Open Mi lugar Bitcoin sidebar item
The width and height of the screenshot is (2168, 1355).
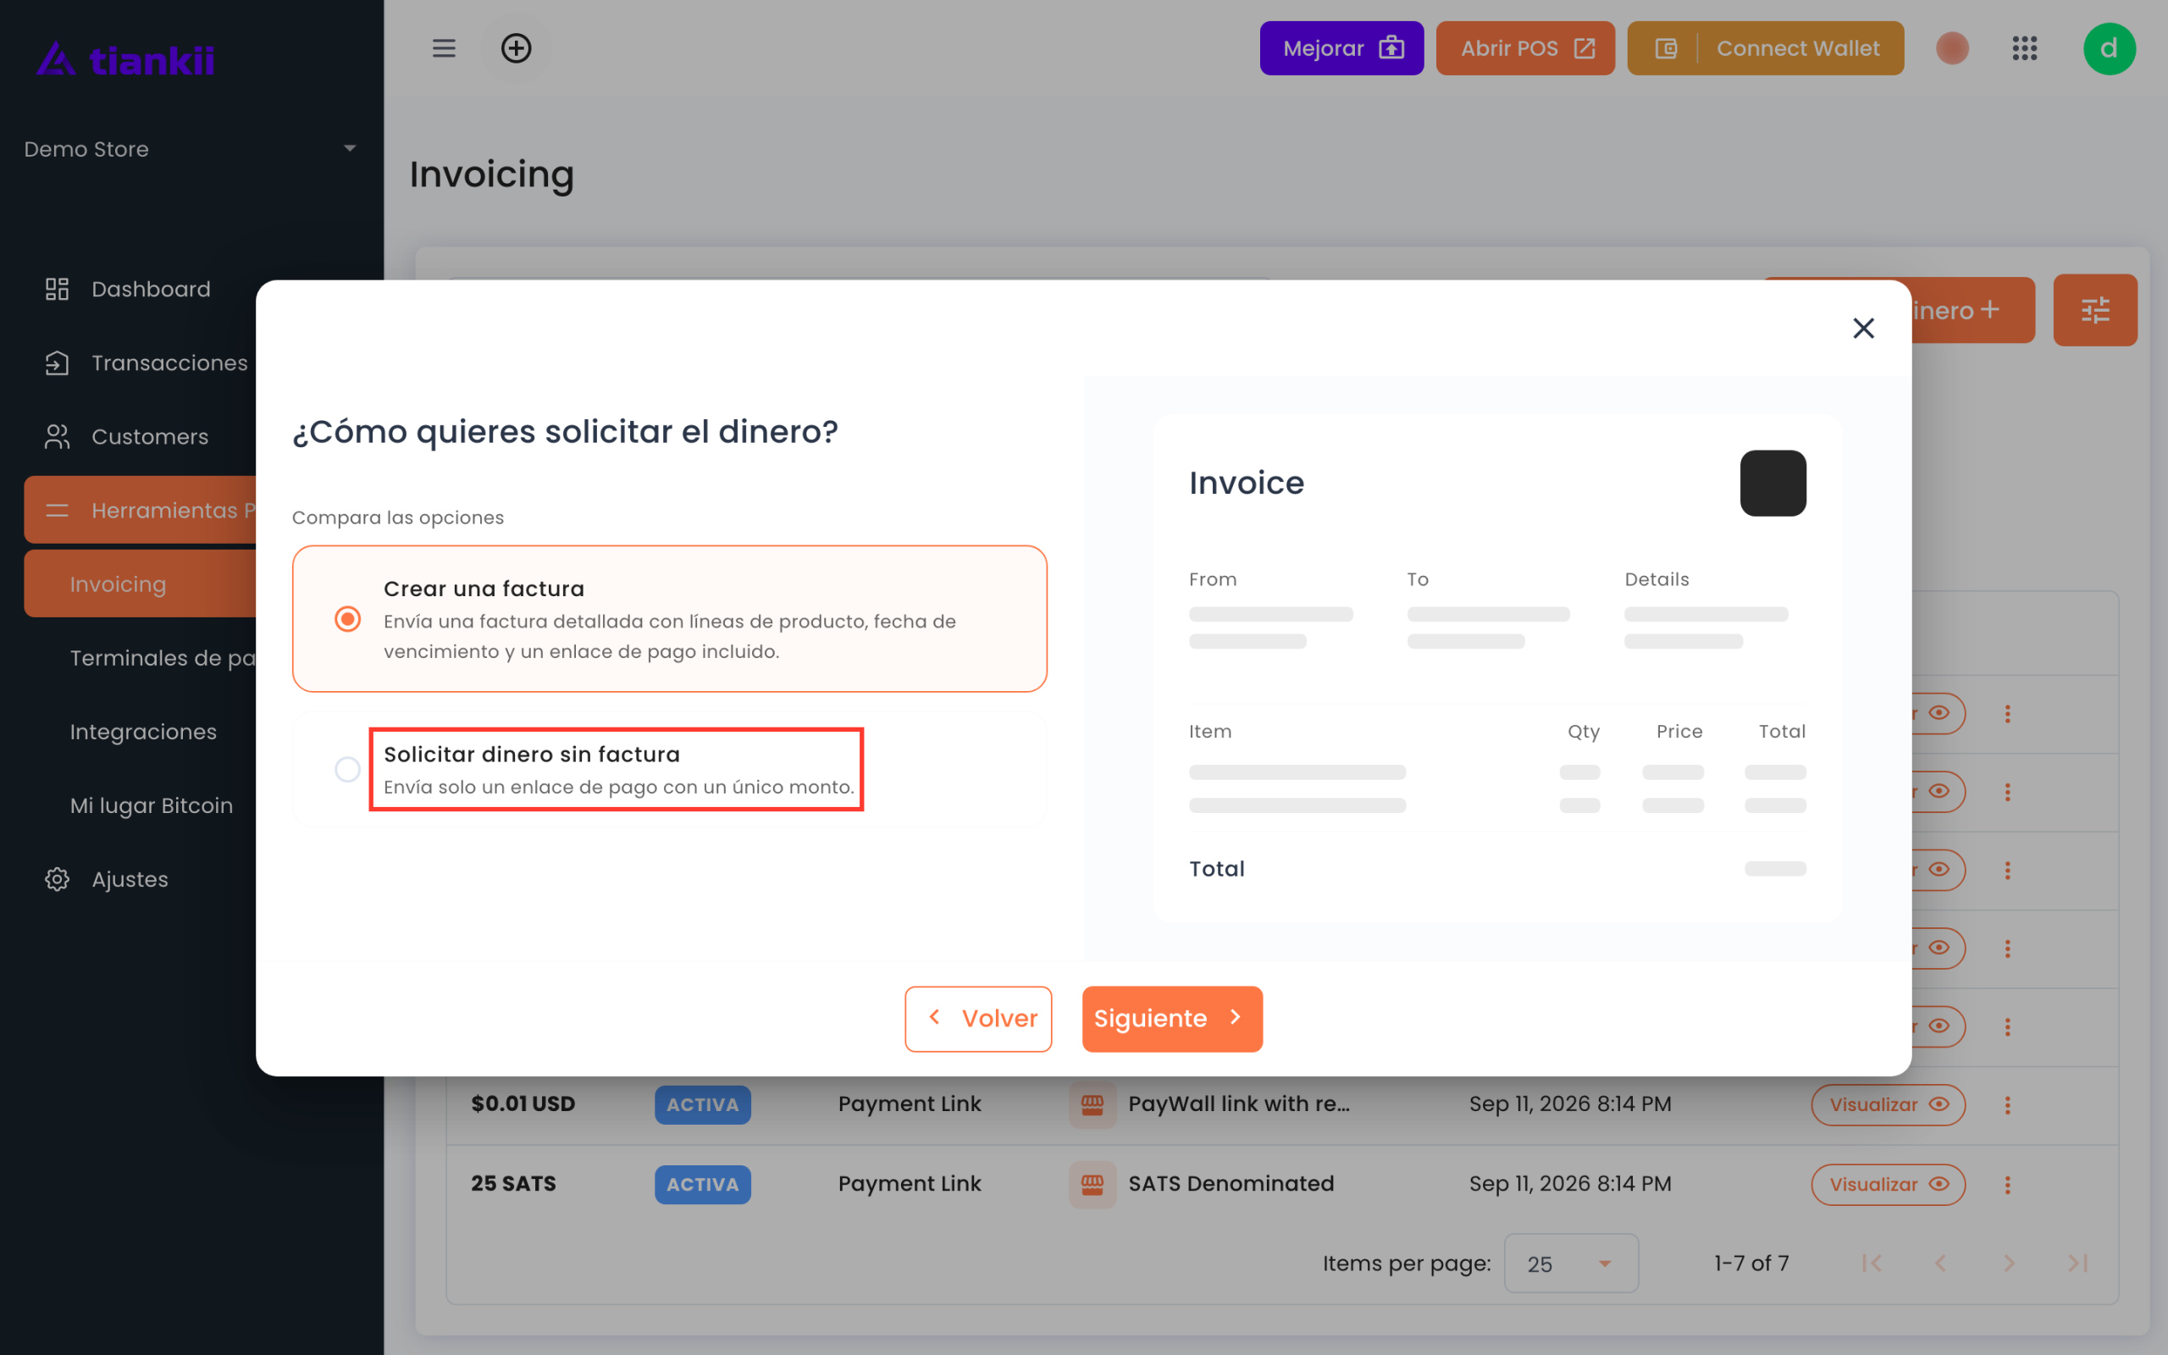pyautogui.click(x=152, y=805)
